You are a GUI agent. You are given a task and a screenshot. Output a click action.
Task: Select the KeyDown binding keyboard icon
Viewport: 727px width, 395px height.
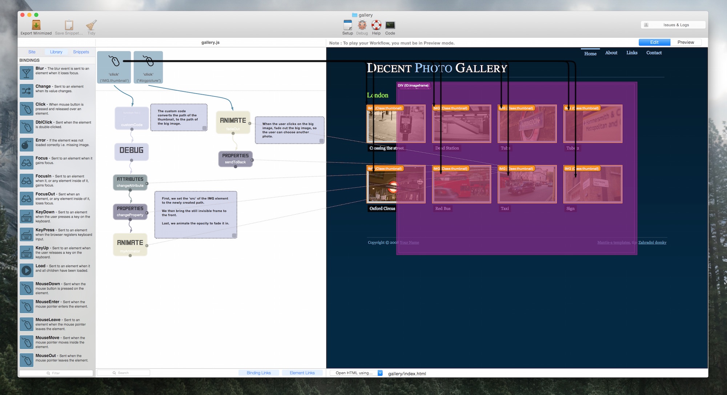pyautogui.click(x=27, y=217)
